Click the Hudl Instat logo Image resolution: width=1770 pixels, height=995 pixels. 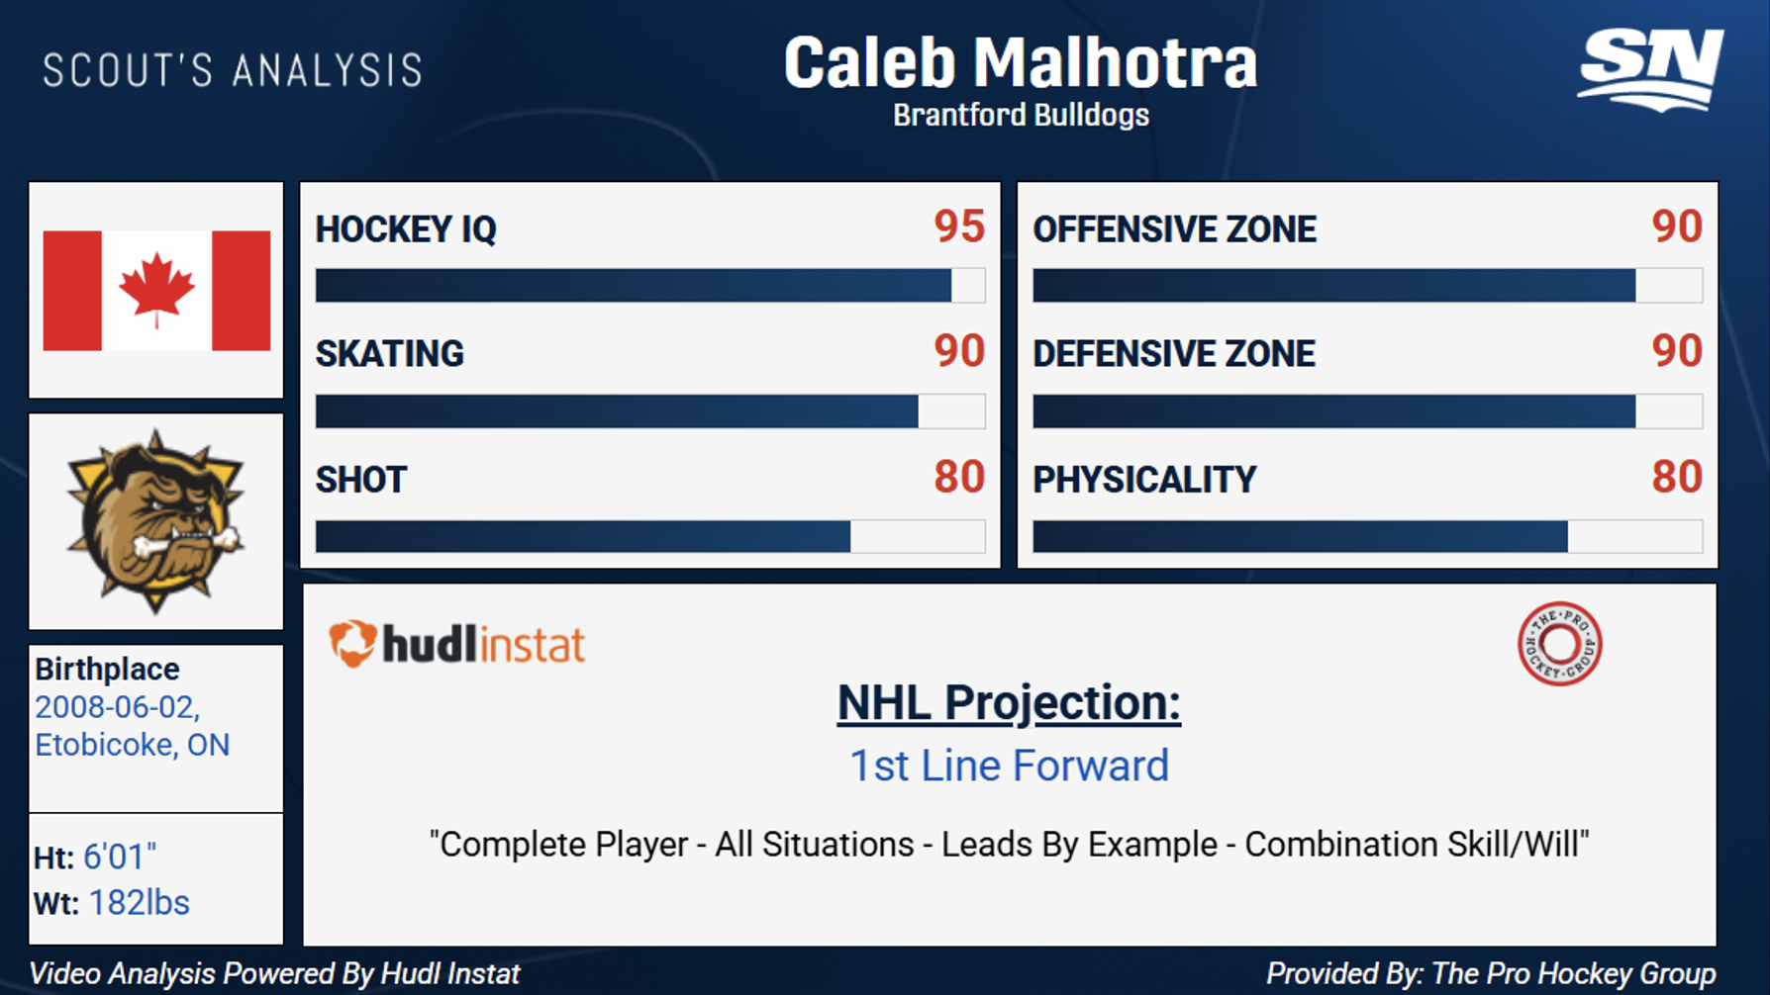(x=457, y=645)
